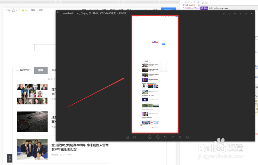Image resolution: width=258 pixels, height=165 pixels.
Task: Click the <!doctype html> line in DevTools
Action: pyautogui.click(x=191, y=2)
